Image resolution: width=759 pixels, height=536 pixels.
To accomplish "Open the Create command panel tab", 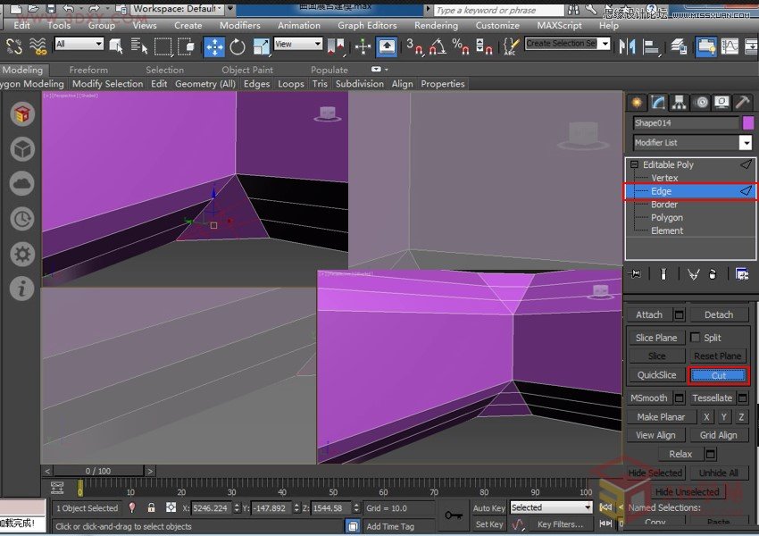I will tap(637, 102).
